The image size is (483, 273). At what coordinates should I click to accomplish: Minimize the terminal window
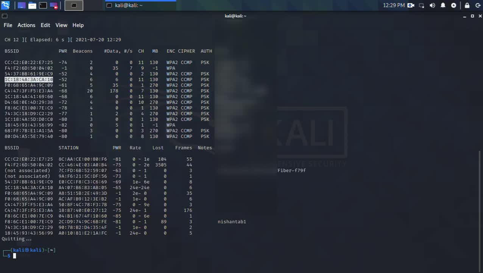[465, 16]
